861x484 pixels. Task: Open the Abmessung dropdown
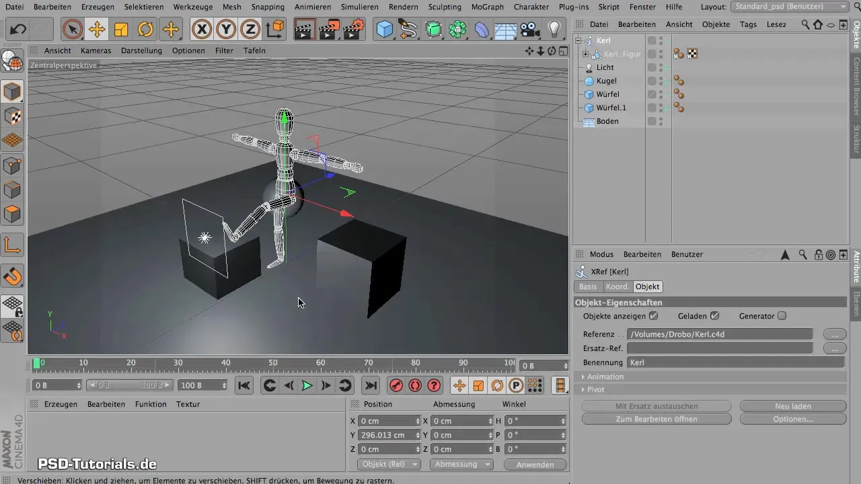click(461, 465)
